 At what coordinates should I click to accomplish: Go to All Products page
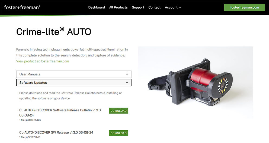pyautogui.click(x=119, y=7)
